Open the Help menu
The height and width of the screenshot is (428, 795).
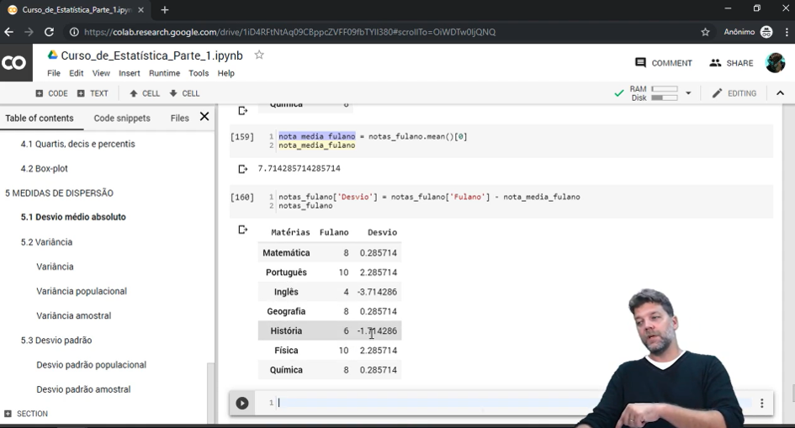click(x=225, y=73)
